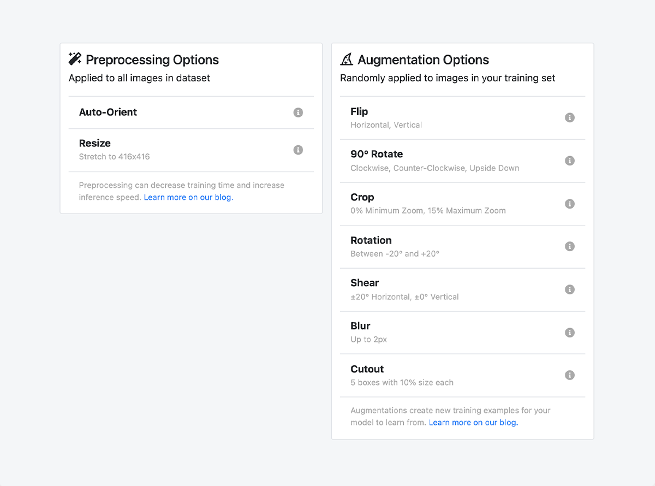Open Preprocessing 'Learn more on our blog' link
Viewport: 655px width, 486px height.
coord(188,197)
